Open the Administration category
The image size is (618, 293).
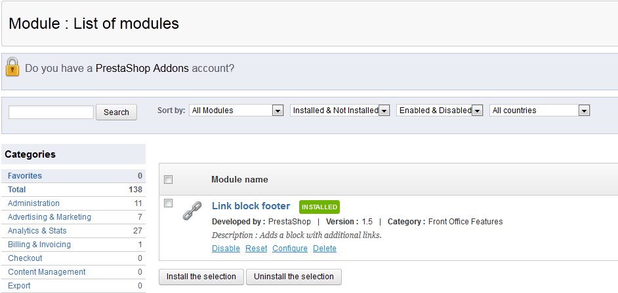33,203
